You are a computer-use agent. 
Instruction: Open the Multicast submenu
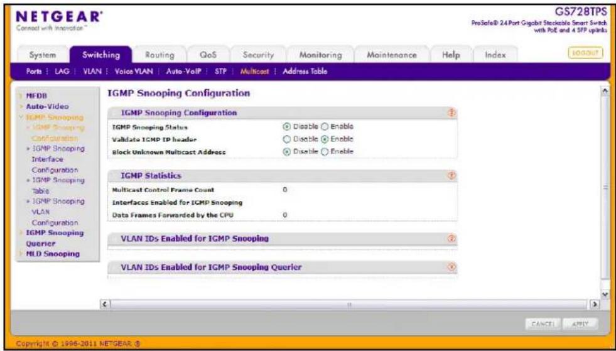(x=254, y=72)
